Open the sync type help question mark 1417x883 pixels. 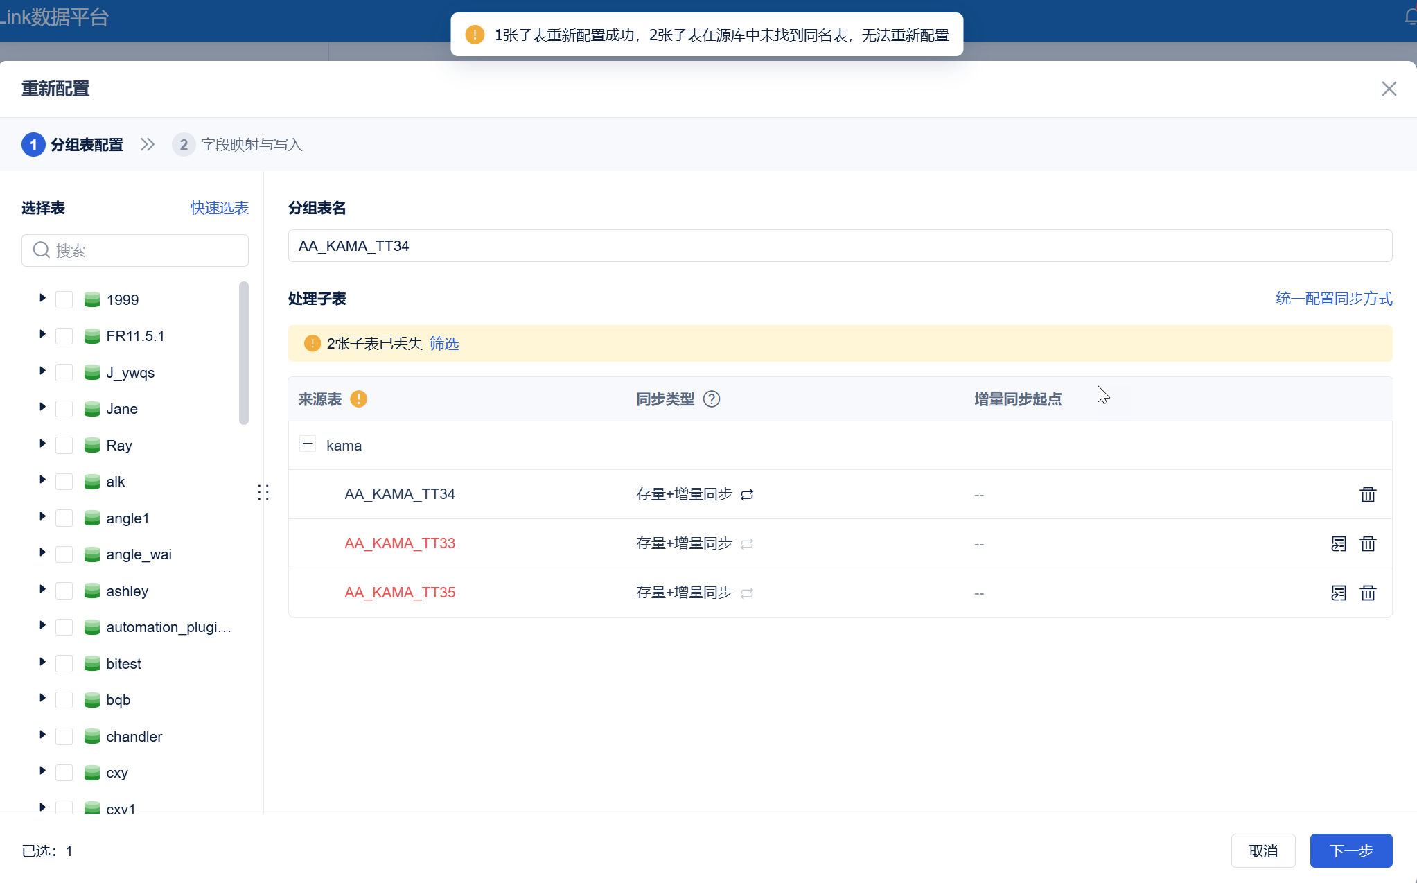coord(712,399)
